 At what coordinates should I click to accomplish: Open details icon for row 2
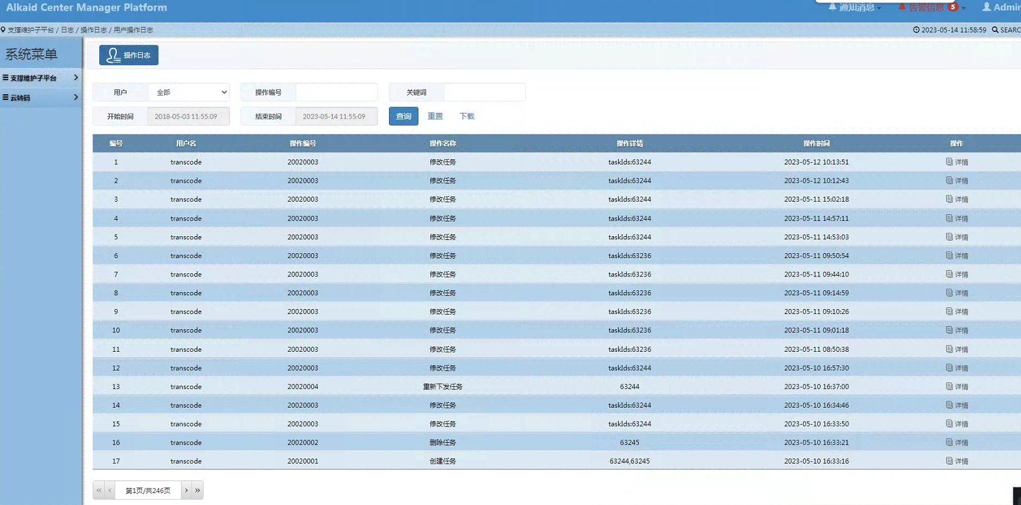[x=949, y=181]
